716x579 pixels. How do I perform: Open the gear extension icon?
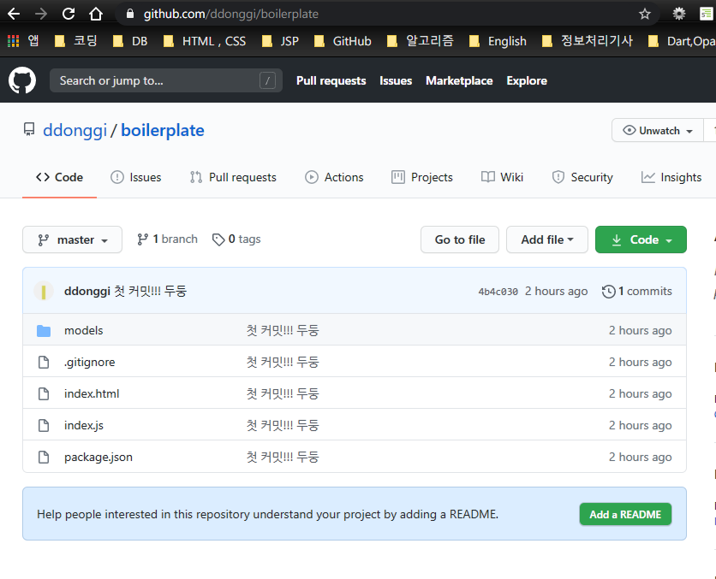pos(679,15)
